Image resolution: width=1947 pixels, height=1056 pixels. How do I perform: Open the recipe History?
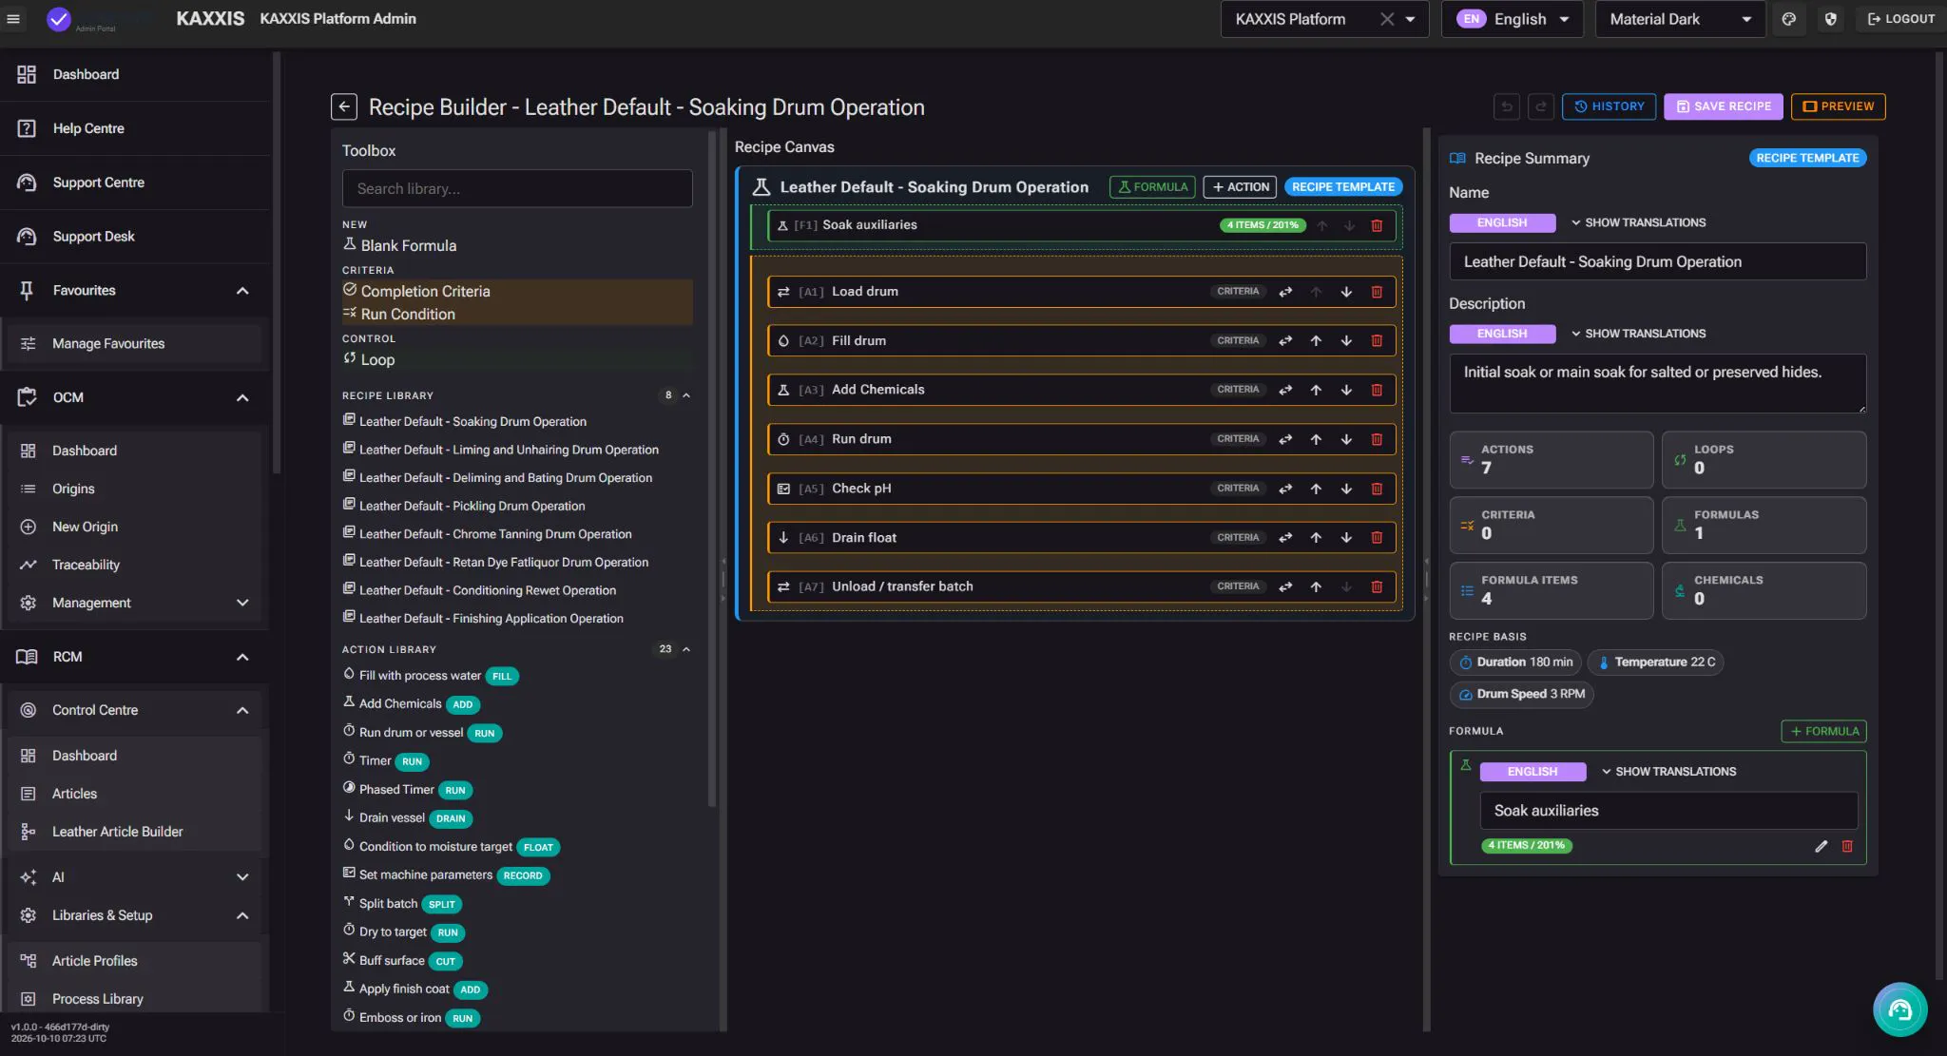click(x=1609, y=106)
